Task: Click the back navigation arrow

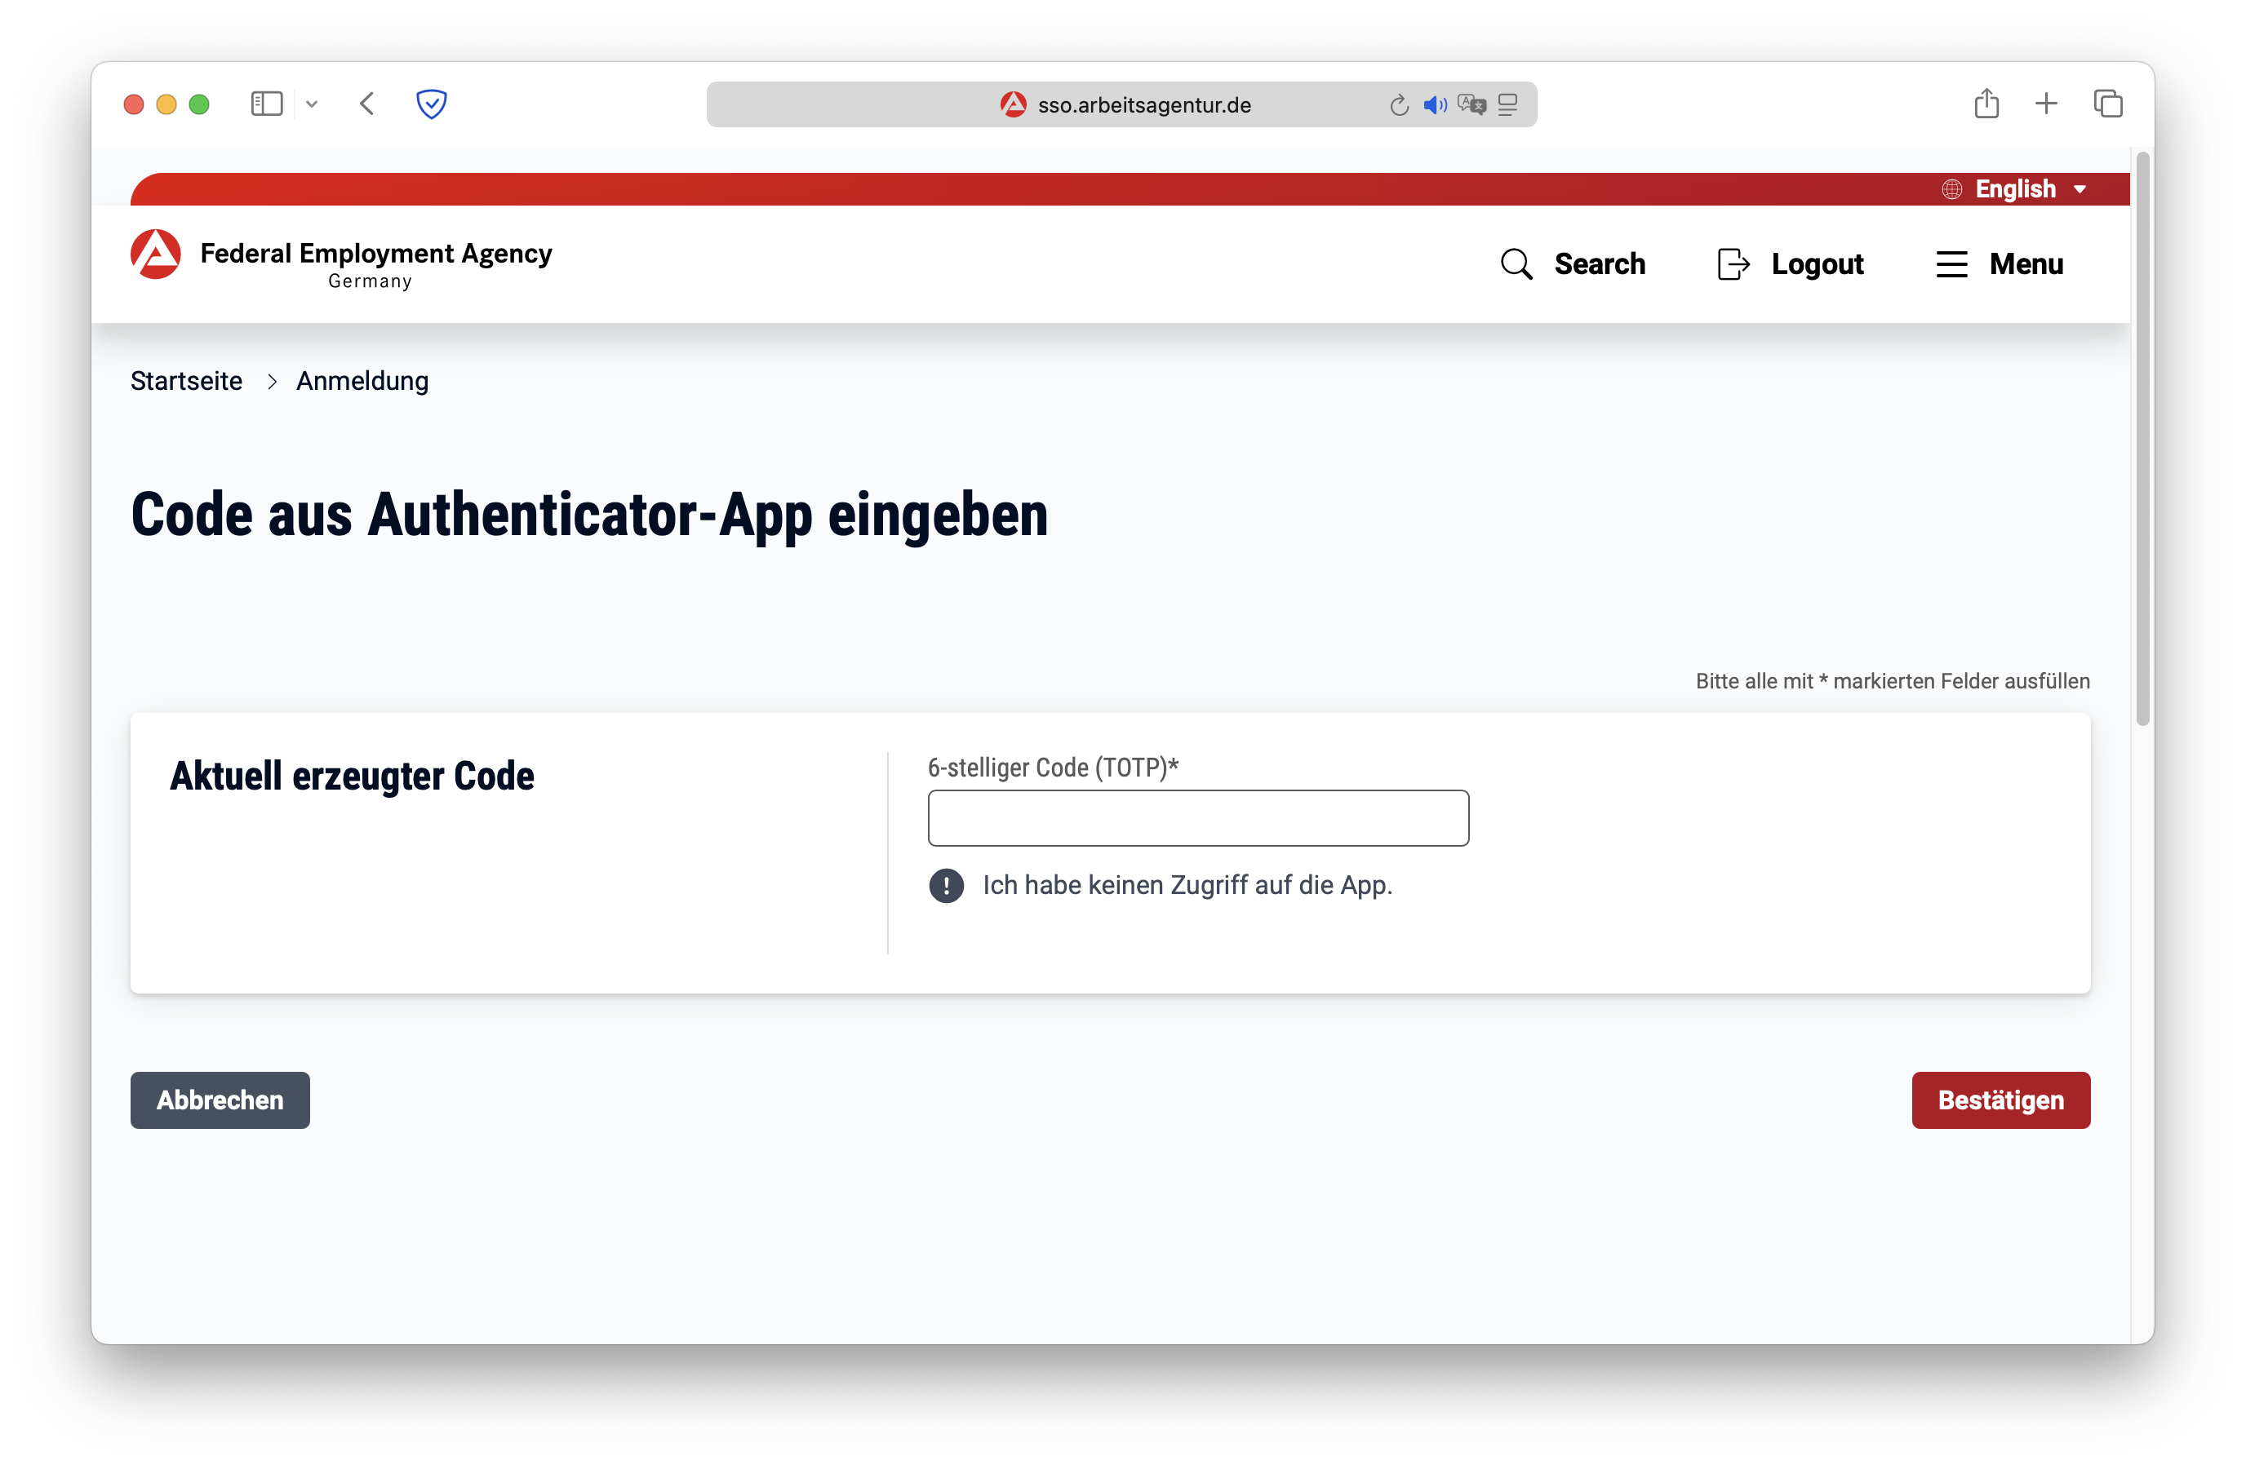Action: tap(367, 104)
